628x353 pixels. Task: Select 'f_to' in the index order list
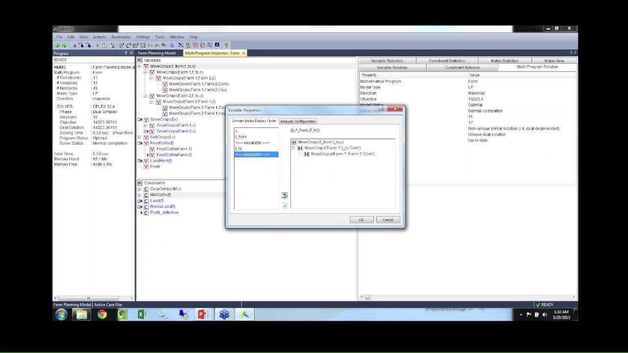(x=256, y=149)
